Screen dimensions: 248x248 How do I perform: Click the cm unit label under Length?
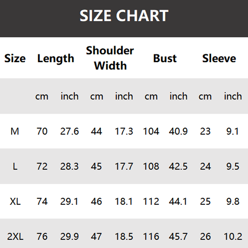point(42,96)
